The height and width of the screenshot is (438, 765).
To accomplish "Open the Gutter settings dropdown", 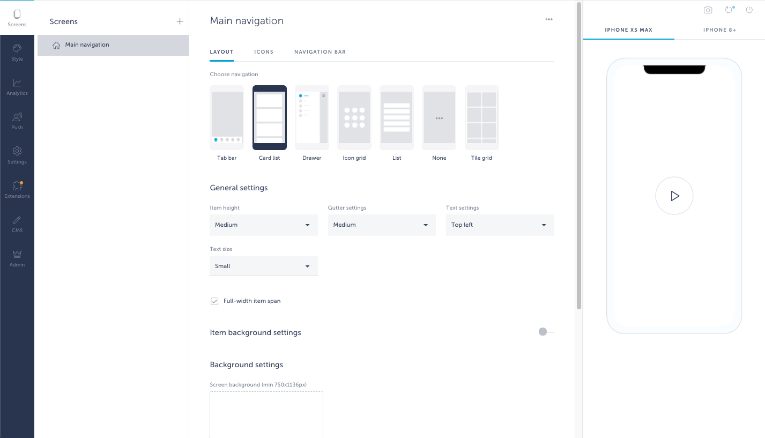I will tap(381, 225).
